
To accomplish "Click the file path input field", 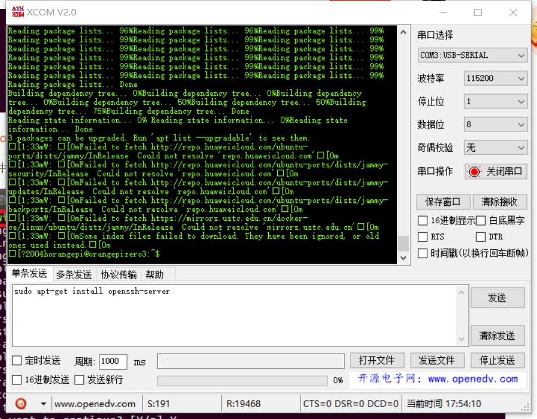I will [251, 361].
